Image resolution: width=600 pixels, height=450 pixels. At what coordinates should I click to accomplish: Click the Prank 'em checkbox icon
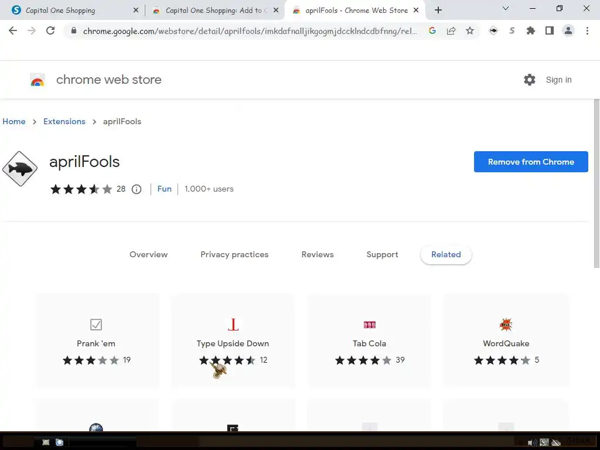[x=96, y=325]
